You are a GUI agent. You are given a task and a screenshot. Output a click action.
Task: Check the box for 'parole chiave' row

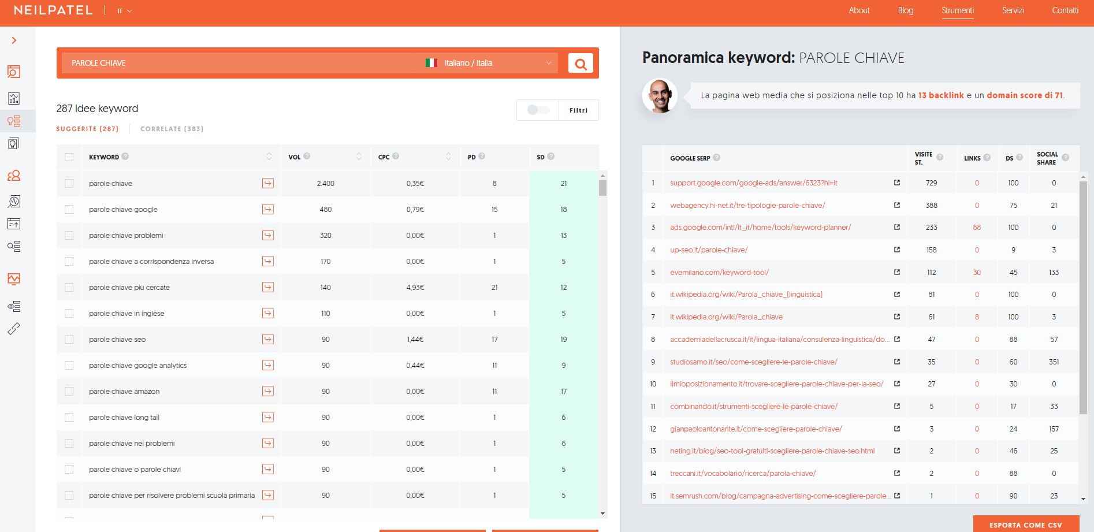pos(69,183)
